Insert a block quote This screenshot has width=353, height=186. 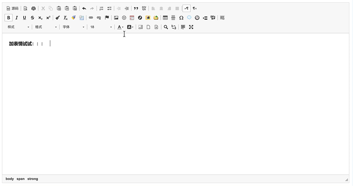136,8
